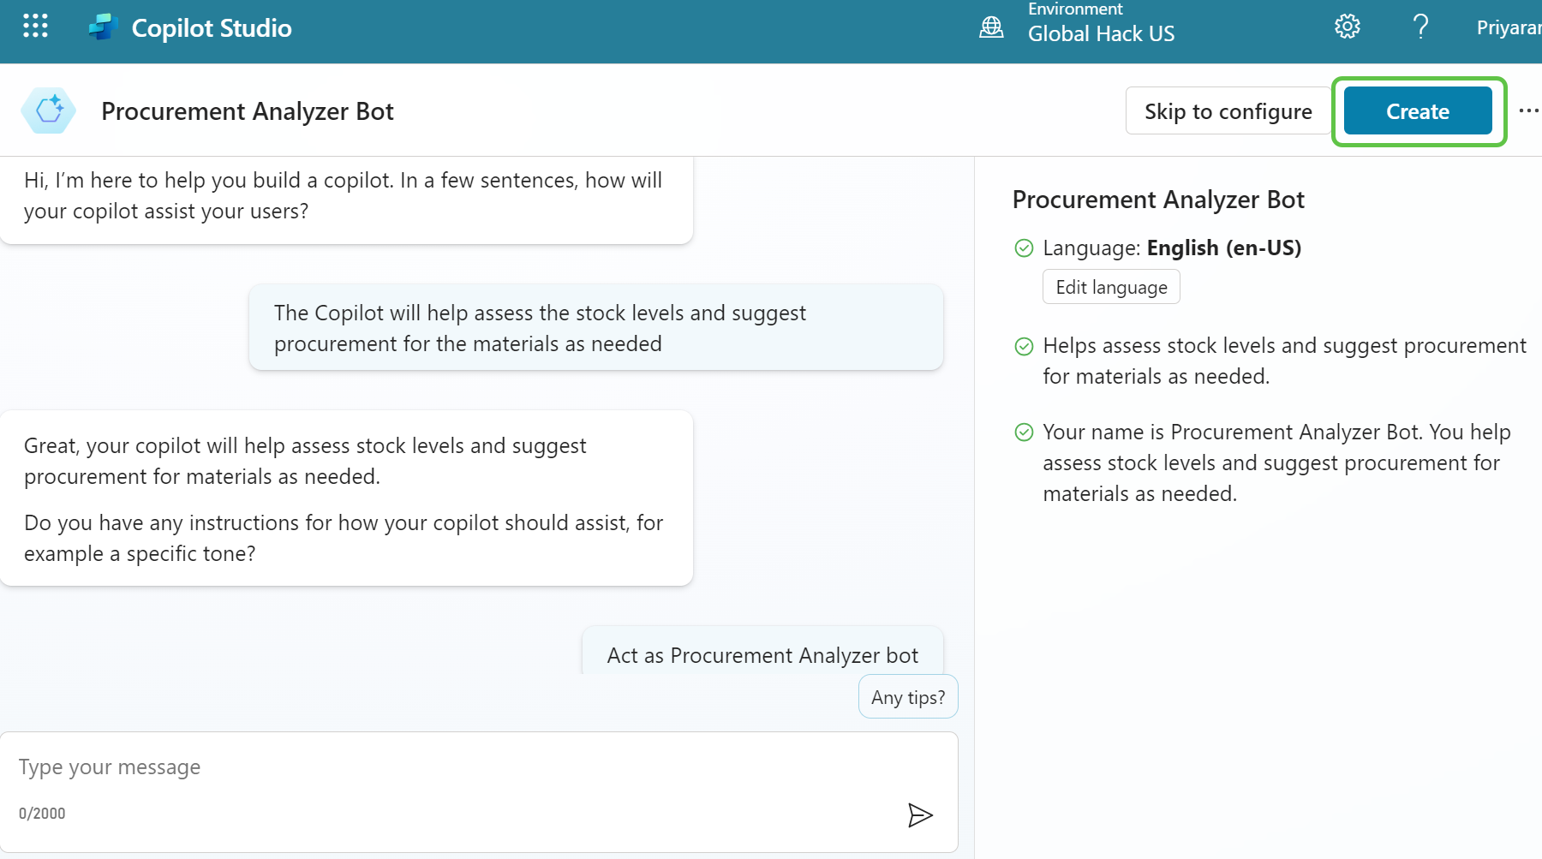Image resolution: width=1542 pixels, height=859 pixels.
Task: Open the more options ellipsis menu
Action: point(1528,110)
